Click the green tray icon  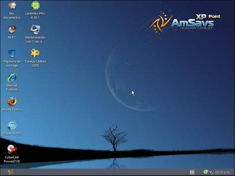coord(206,172)
